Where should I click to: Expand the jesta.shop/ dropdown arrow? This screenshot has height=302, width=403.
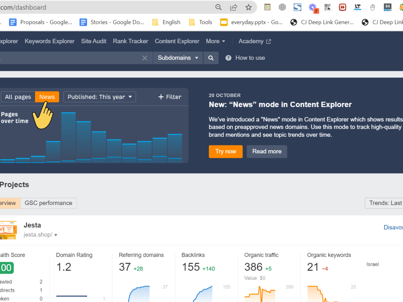pyautogui.click(x=56, y=235)
